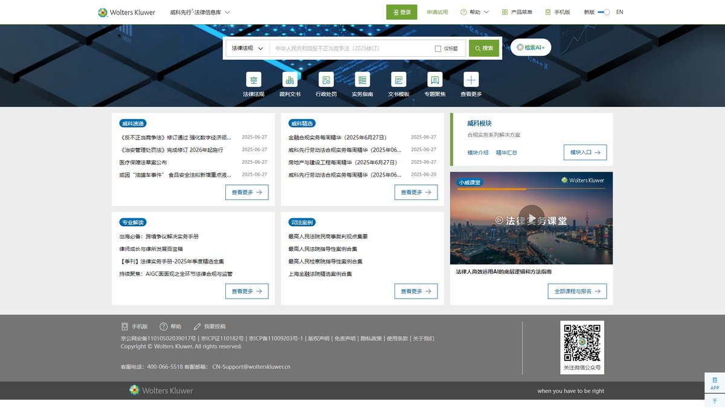Click 查看更多 in 司法案例 panel

pyautogui.click(x=416, y=291)
